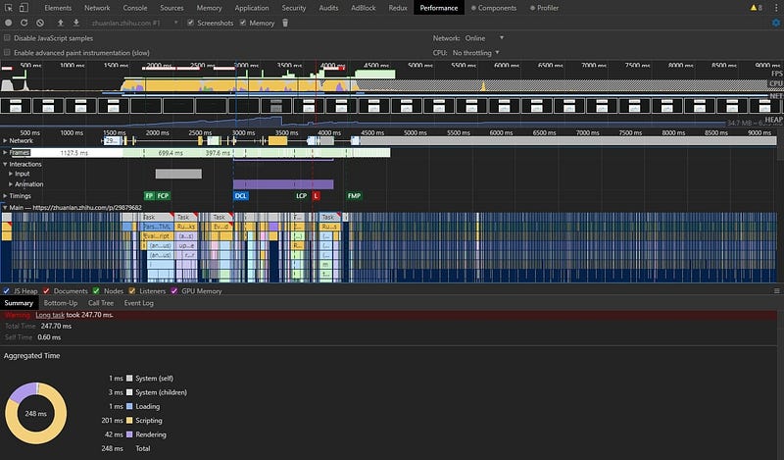Uncheck the Screenshots checkbox
Viewport: 784px width, 460px height.
point(192,23)
